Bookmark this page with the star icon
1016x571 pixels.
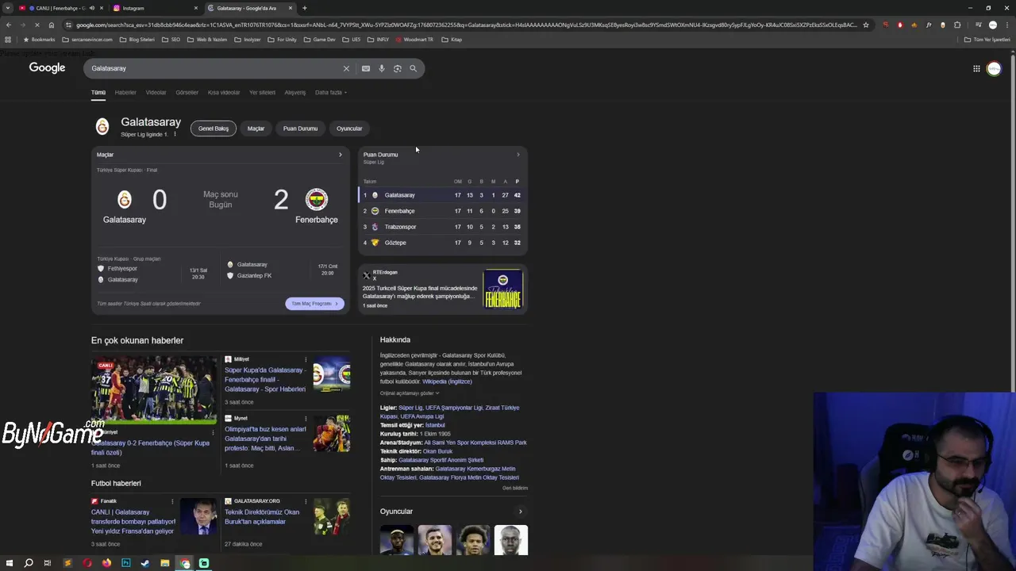pos(866,25)
